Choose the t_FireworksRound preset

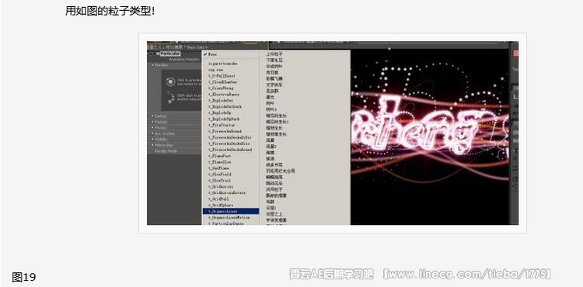tap(225, 131)
